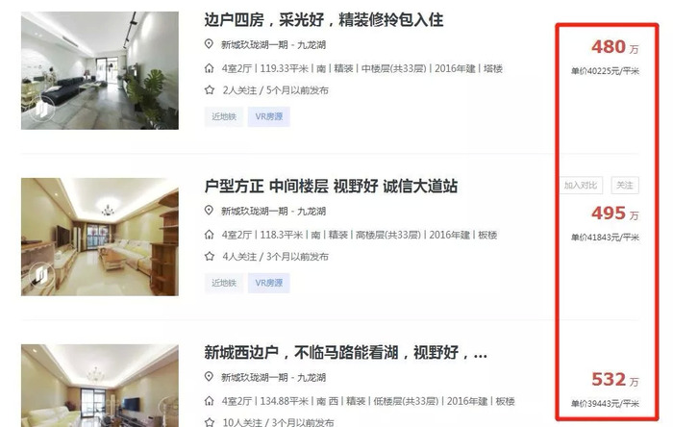
Task: Click location pin icon of second listing
Action: 209,211
